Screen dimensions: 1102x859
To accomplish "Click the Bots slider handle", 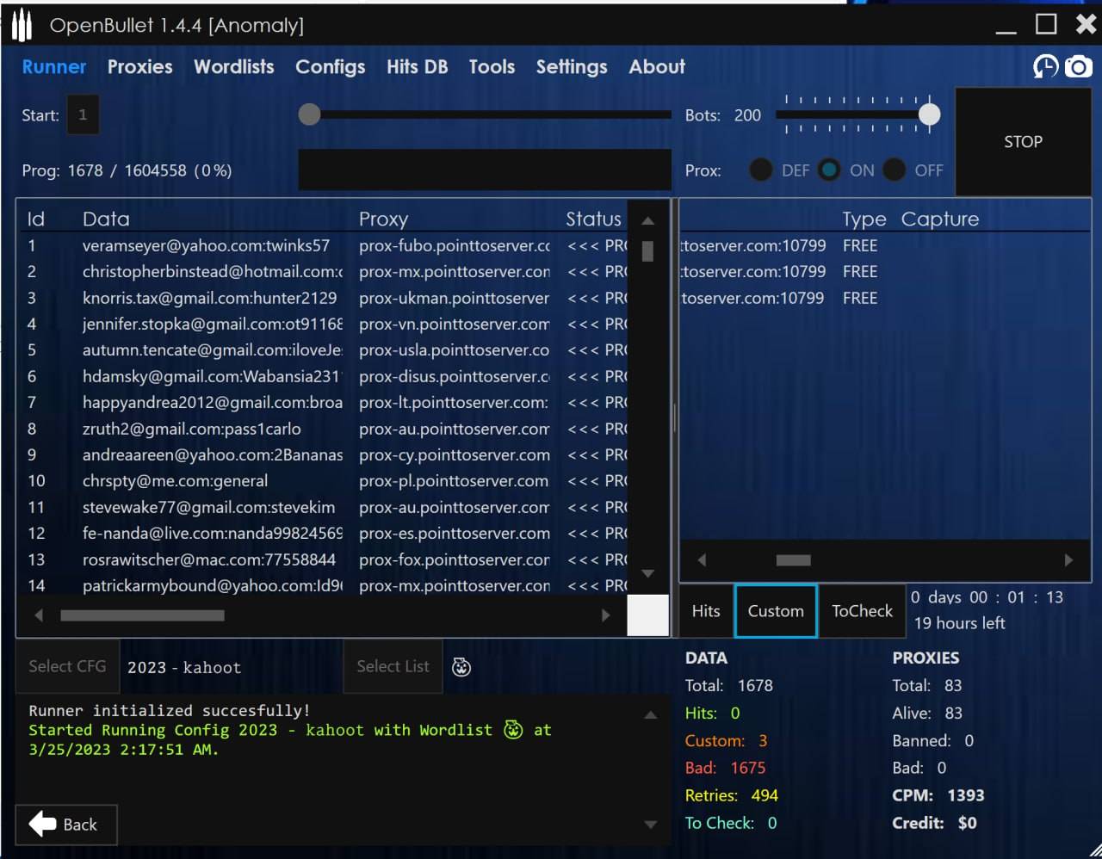I will [929, 114].
